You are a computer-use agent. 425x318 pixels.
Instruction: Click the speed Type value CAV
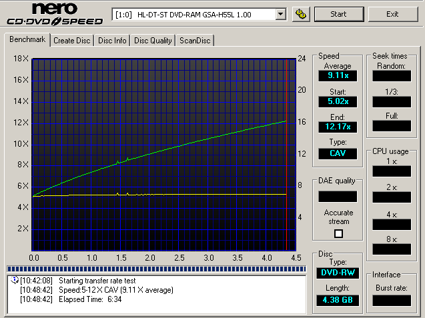(x=338, y=153)
